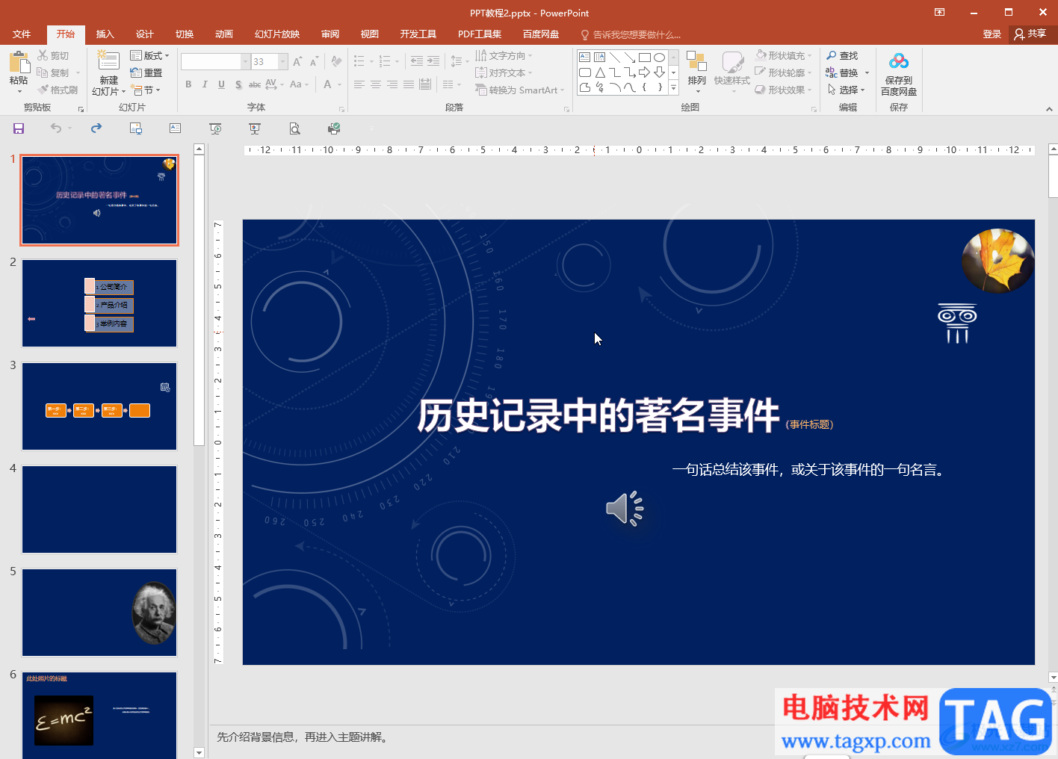Open the Shape Fill (形状填充) dropdown

[x=783, y=56]
